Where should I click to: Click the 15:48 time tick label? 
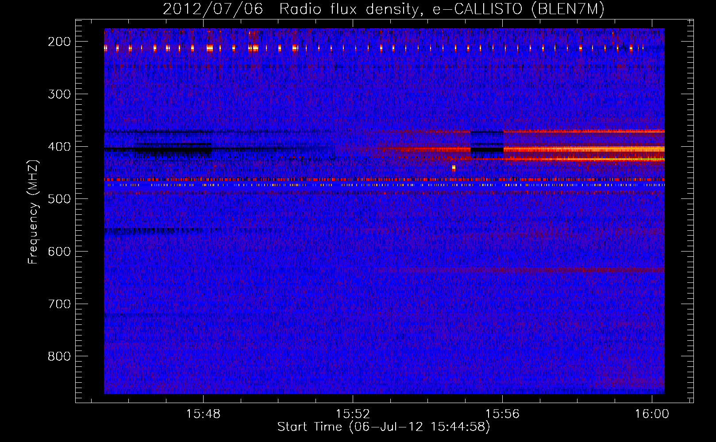(203, 414)
